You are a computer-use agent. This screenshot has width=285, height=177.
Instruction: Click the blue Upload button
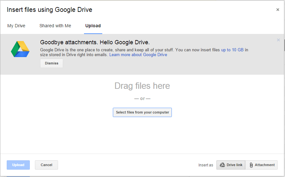[x=18, y=165]
